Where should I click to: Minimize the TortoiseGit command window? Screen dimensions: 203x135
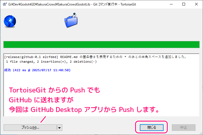click(171, 4)
